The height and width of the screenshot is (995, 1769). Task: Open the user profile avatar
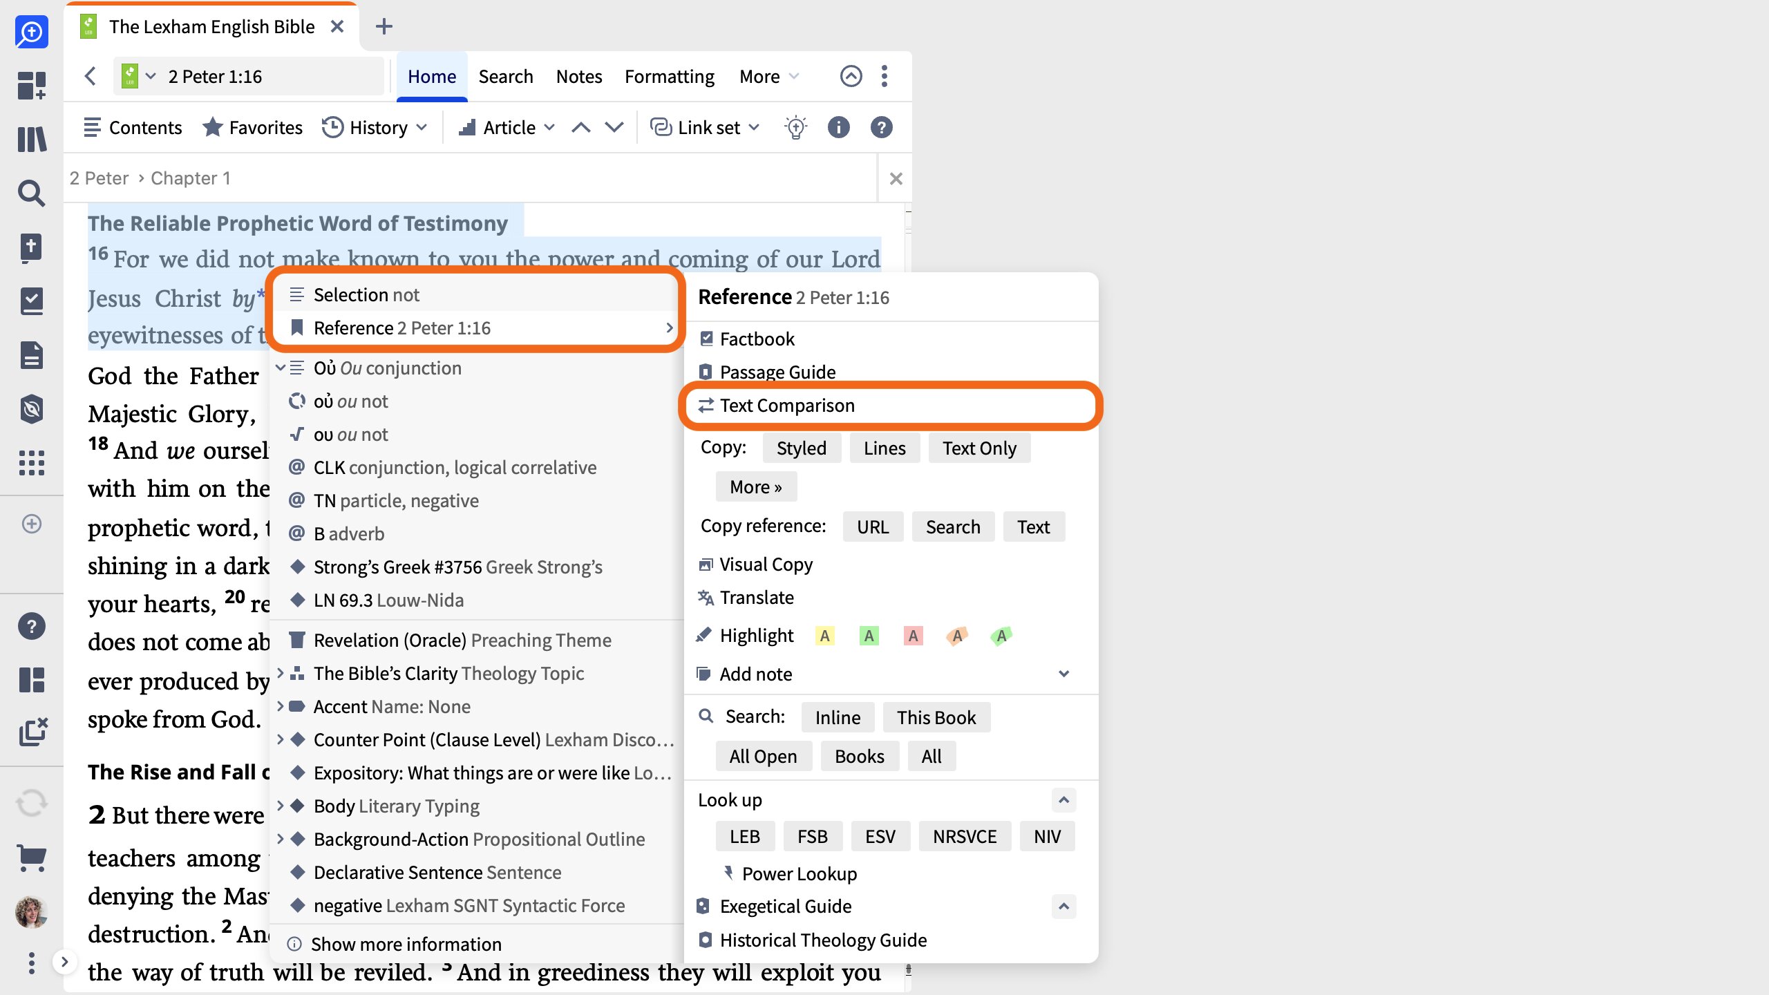coord(32,912)
